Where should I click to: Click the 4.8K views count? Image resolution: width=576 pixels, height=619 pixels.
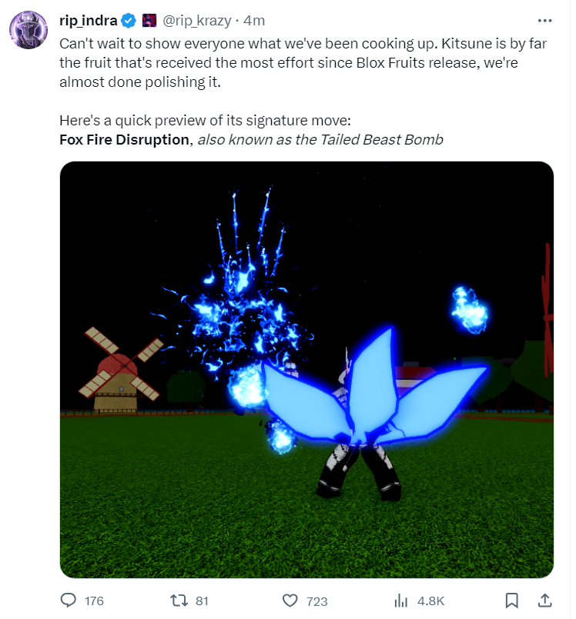pos(431,601)
